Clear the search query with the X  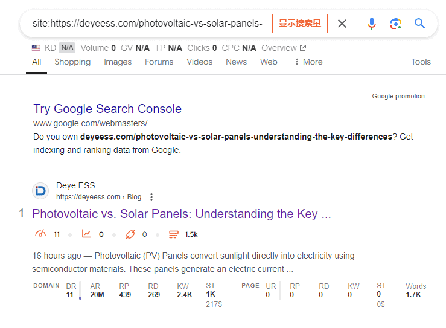(x=342, y=24)
